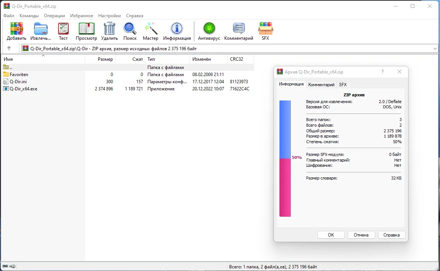Close the Архив Q-Dir_Portable_x64.zip dialog
Viewport: 440px width, 271px height.
point(399,72)
